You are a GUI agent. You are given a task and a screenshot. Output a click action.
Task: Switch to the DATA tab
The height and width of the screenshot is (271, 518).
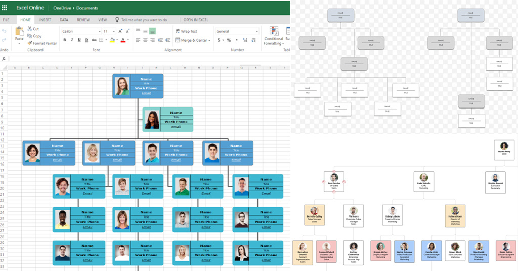pyautogui.click(x=64, y=20)
